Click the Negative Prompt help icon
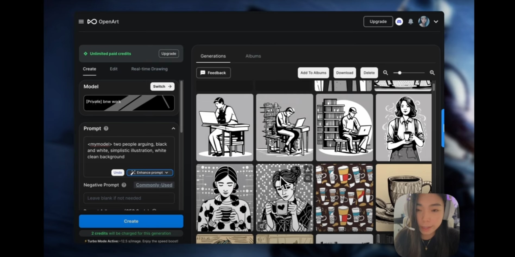 pos(124,185)
